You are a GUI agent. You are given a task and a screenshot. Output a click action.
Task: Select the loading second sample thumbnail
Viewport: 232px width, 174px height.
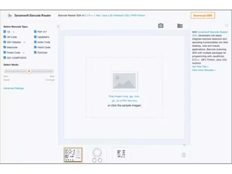[97, 155]
